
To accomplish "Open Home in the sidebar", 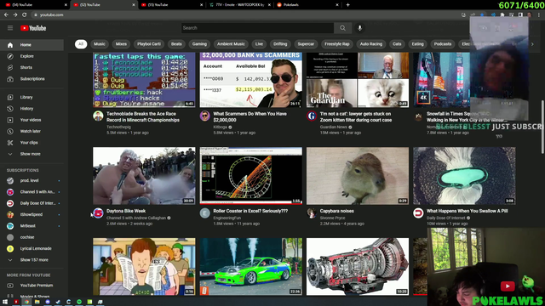I will [x=32, y=45].
